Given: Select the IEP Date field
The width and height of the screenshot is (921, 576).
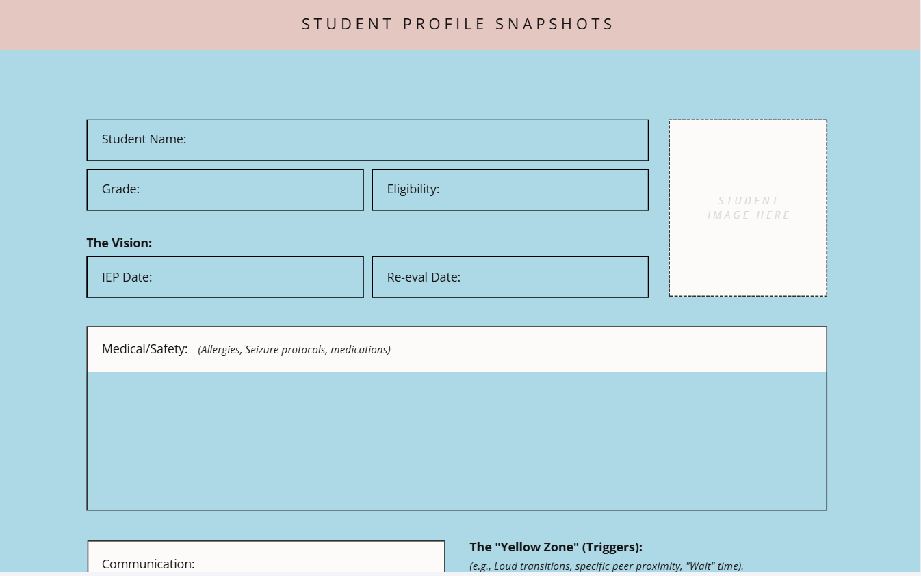Looking at the screenshot, I should [x=225, y=277].
